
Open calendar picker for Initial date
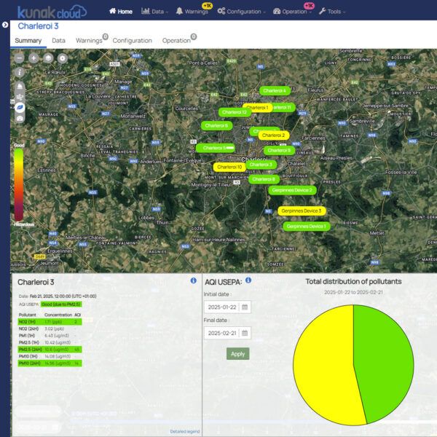[x=245, y=307]
